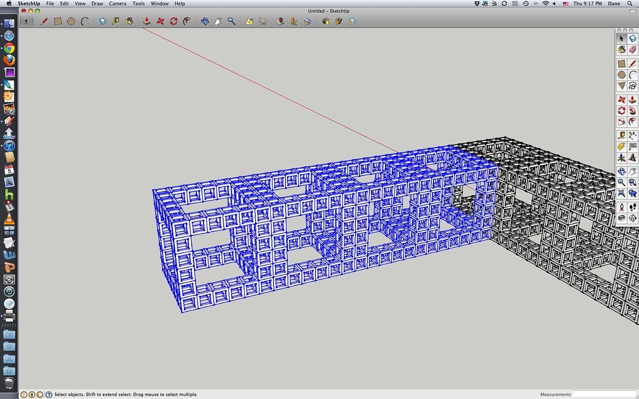Click inside the Measurements field
The image size is (639, 399).
604,394
